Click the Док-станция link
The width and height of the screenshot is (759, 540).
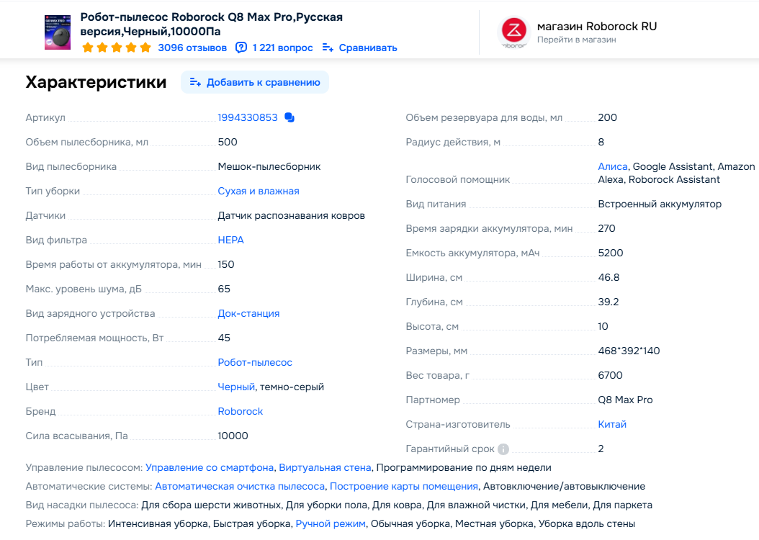click(x=248, y=314)
